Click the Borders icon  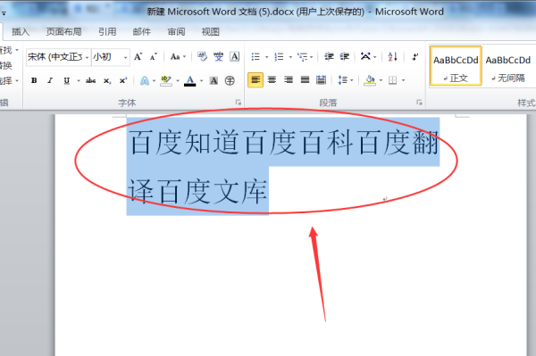pos(392,80)
